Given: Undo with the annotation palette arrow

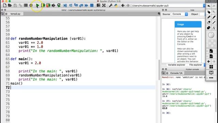Looking at the screenshot, I should [x=208, y=6].
